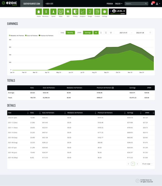Filter chart by mobile device icon
Screen dimensions: 162x186
click(101, 33)
